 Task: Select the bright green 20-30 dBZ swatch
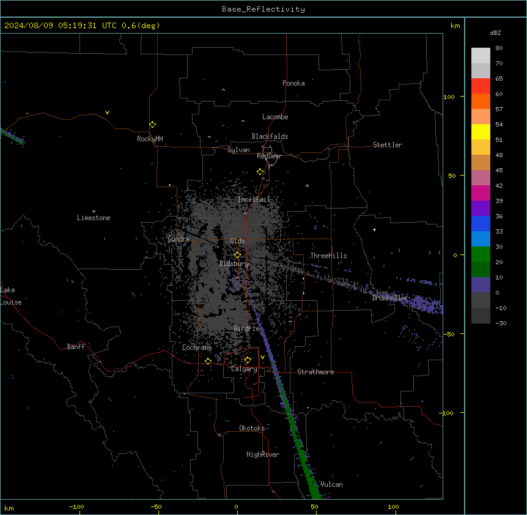[x=481, y=254]
